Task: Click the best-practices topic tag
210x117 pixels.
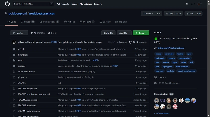Action: 182,67
